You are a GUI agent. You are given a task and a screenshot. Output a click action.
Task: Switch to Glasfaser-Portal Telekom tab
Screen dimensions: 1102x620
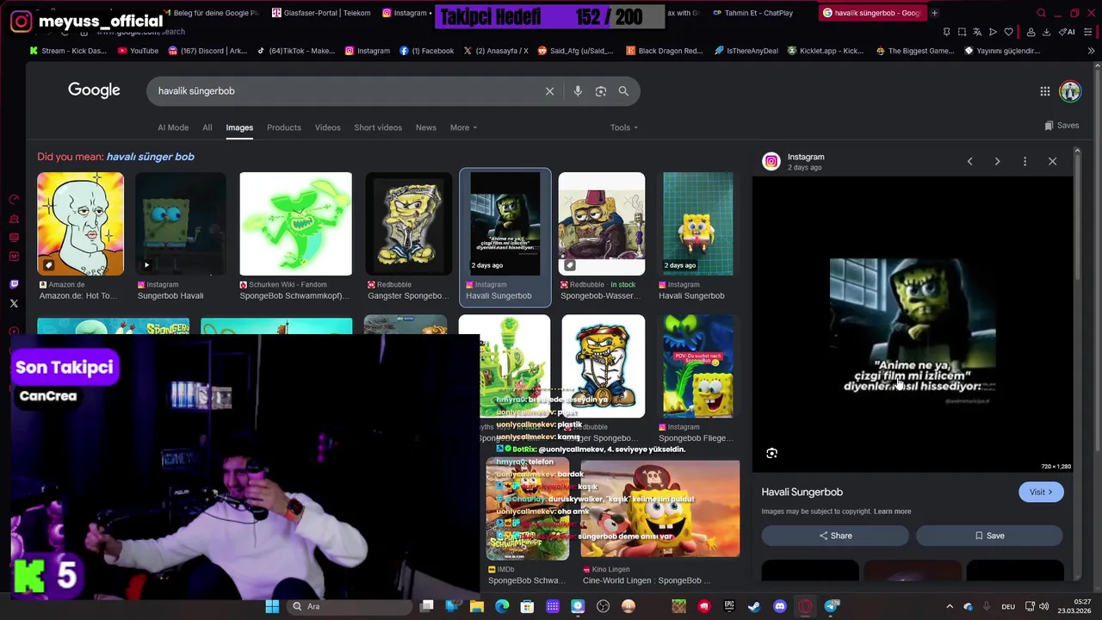[x=321, y=13]
